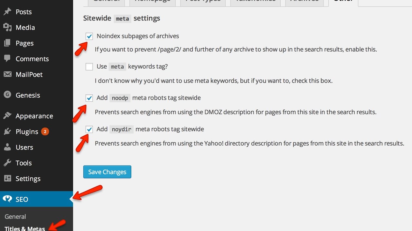Open the SEO menu in sidebar

tap(22, 199)
